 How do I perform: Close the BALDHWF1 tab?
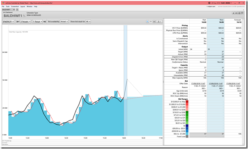point(14,9)
